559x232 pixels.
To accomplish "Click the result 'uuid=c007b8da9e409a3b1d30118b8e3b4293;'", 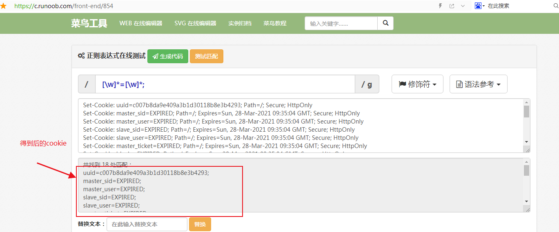I will pyautogui.click(x=146, y=172).
